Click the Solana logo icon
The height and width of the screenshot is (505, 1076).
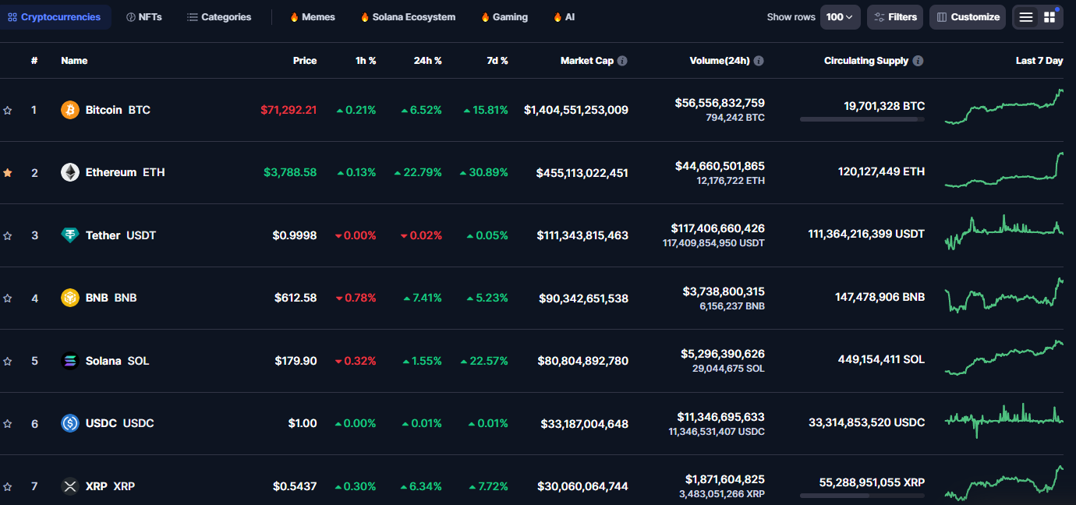pyautogui.click(x=70, y=361)
